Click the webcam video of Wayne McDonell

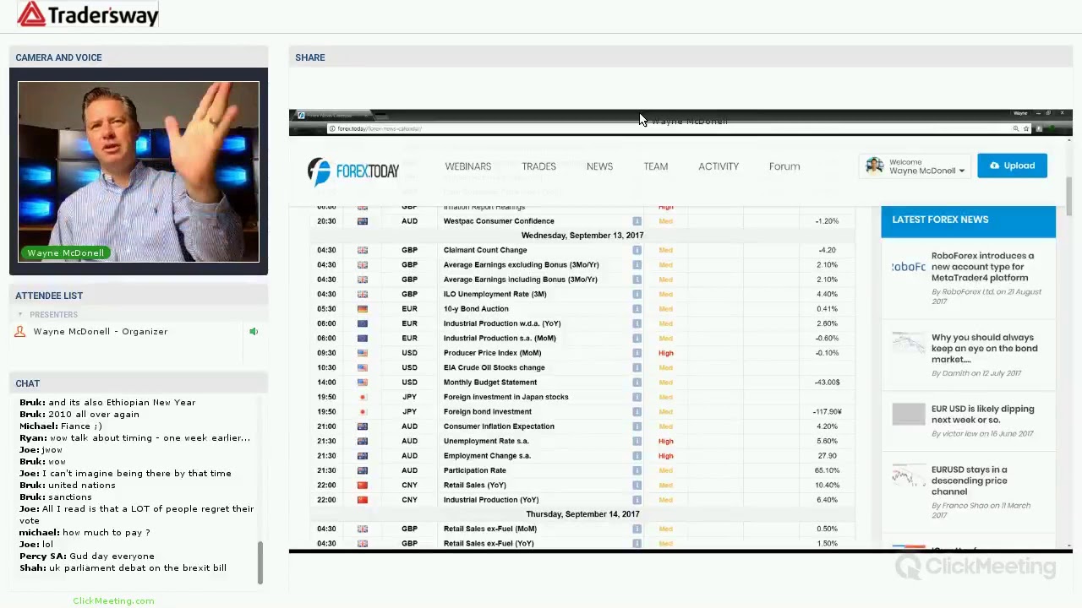pos(139,172)
